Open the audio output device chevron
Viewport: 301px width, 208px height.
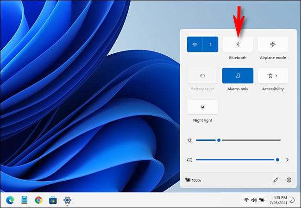coord(288,160)
